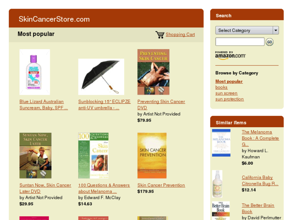Open the Shopping Cart link

pos(180,34)
